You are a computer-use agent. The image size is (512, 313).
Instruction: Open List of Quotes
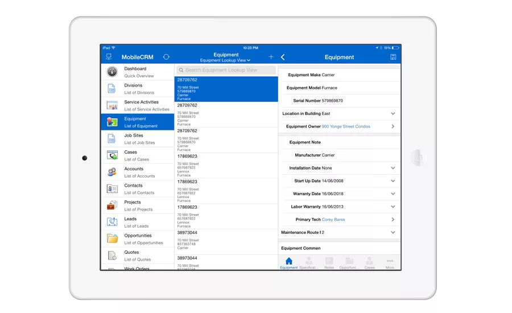click(x=138, y=255)
